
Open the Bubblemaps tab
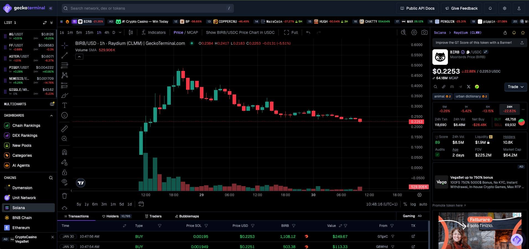tap(187, 216)
